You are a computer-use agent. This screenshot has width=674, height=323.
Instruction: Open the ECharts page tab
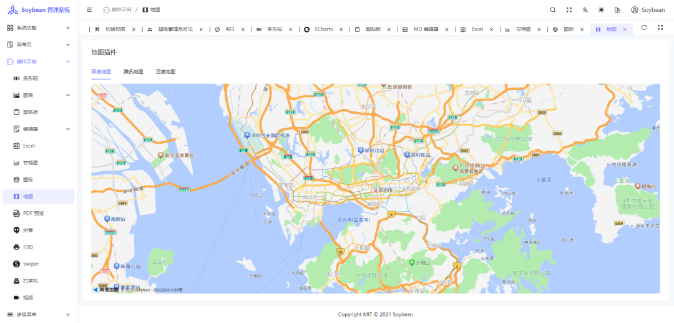pos(323,29)
